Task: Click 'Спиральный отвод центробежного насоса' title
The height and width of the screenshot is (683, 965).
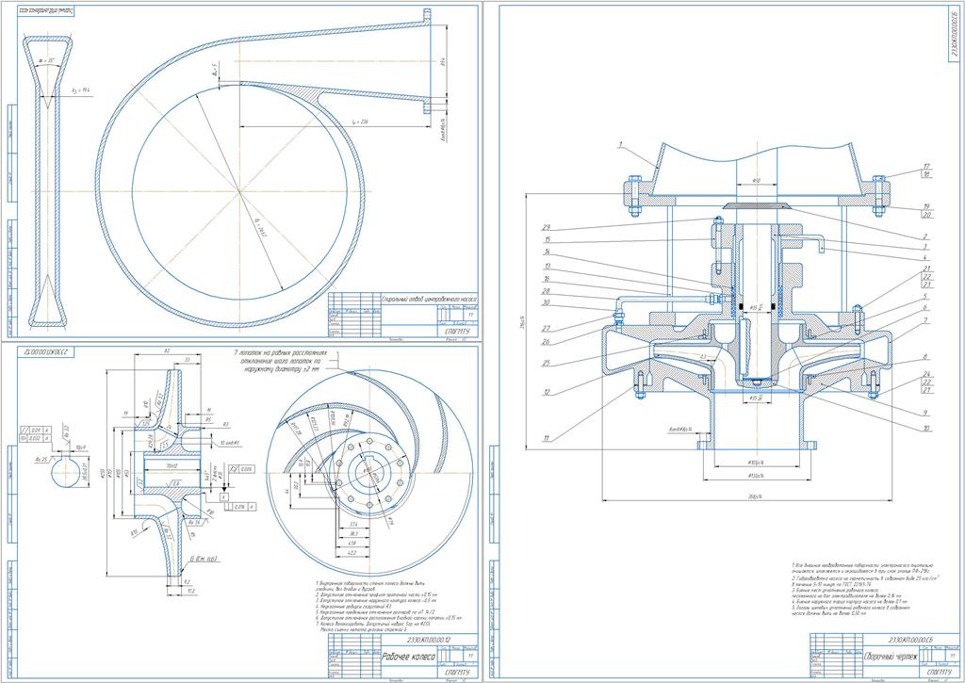Action: tap(429, 300)
